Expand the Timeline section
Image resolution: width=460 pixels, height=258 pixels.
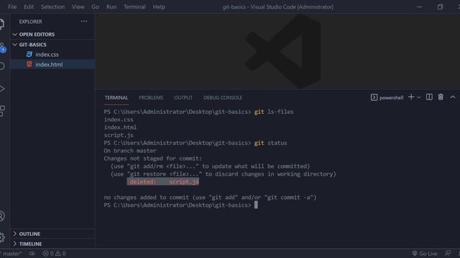(14, 244)
